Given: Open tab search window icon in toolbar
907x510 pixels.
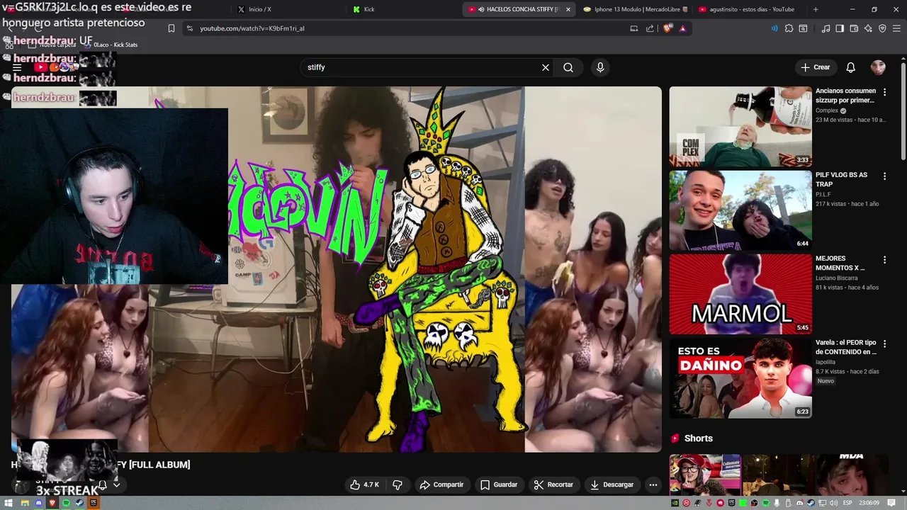Looking at the screenshot, I should pyautogui.click(x=803, y=28).
